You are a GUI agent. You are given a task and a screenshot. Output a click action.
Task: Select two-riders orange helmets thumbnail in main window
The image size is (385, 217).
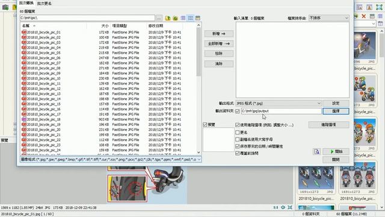tap(365, 134)
